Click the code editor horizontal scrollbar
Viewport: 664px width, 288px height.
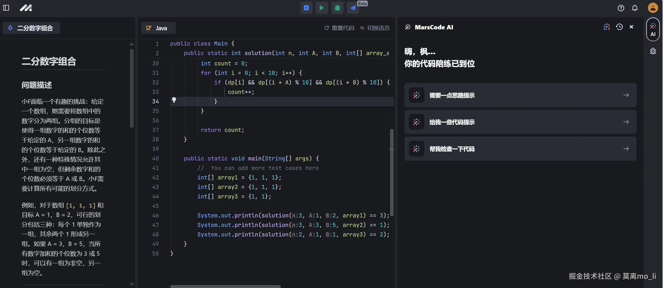(x=225, y=287)
